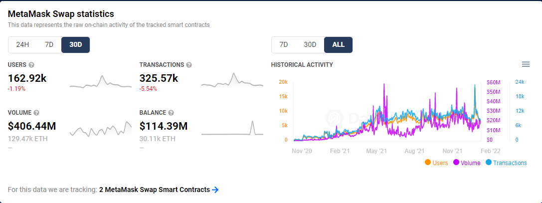
Task: Show ALL historical activity range
Action: tap(338, 44)
